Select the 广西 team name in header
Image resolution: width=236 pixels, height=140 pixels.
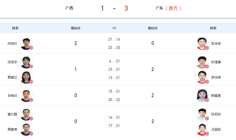pos(69,8)
